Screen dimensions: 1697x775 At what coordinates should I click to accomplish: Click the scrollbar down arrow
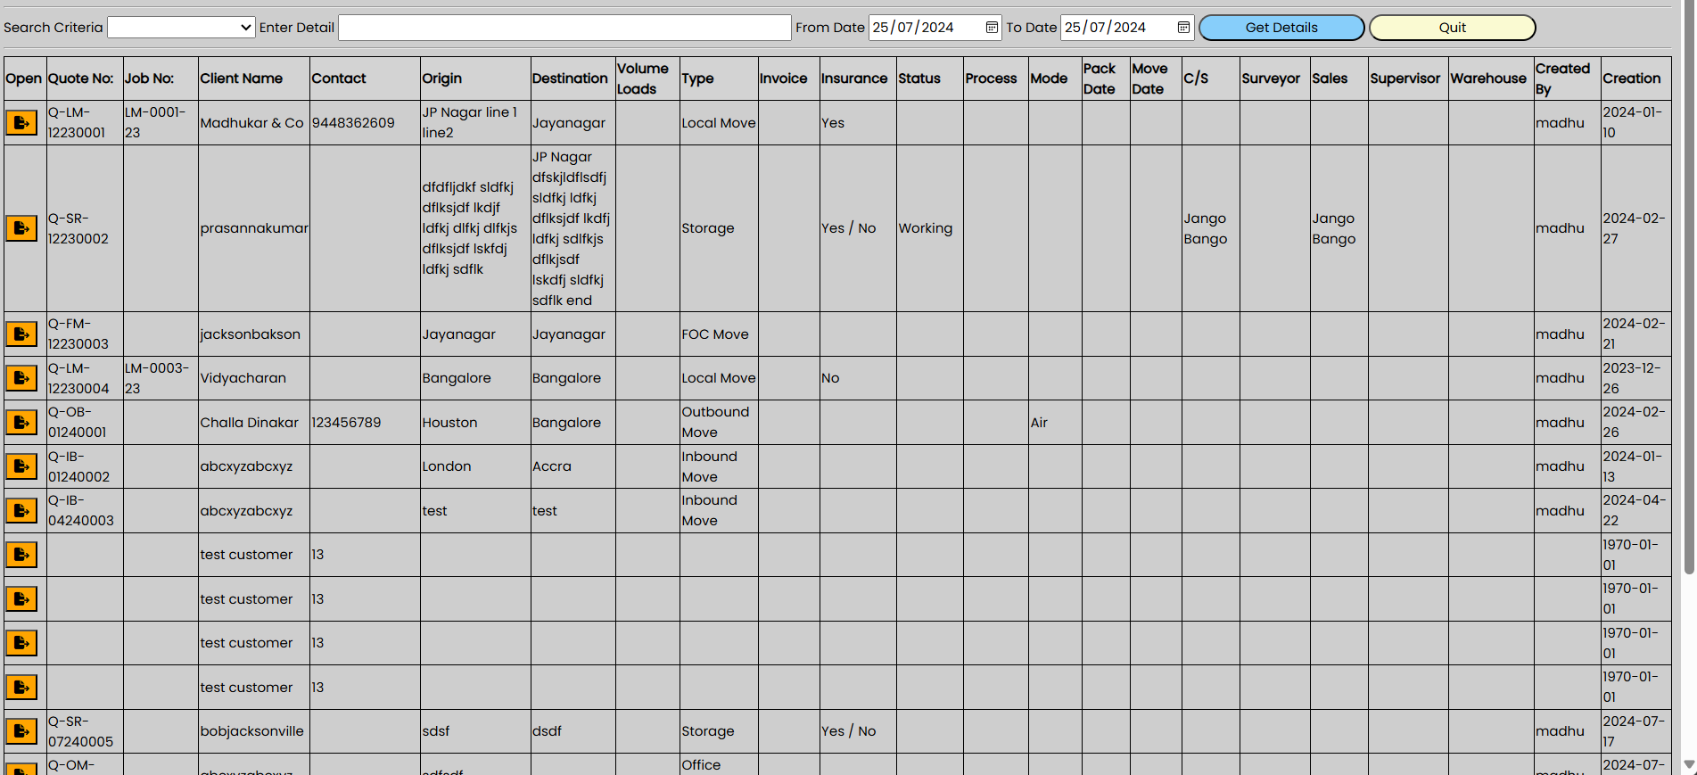click(x=1688, y=765)
